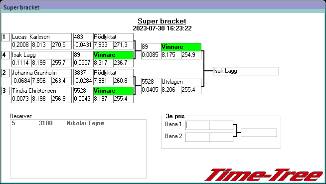Click the Super bracket heading
The width and height of the screenshot is (326, 184).
click(162, 21)
